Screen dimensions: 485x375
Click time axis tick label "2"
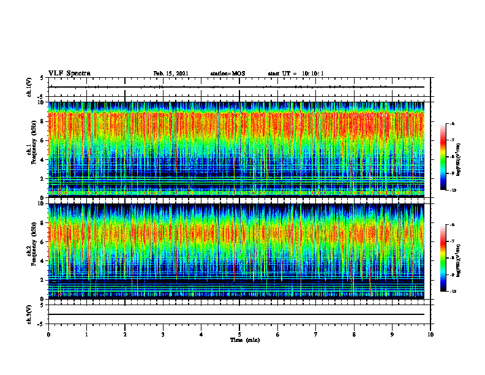125,335
